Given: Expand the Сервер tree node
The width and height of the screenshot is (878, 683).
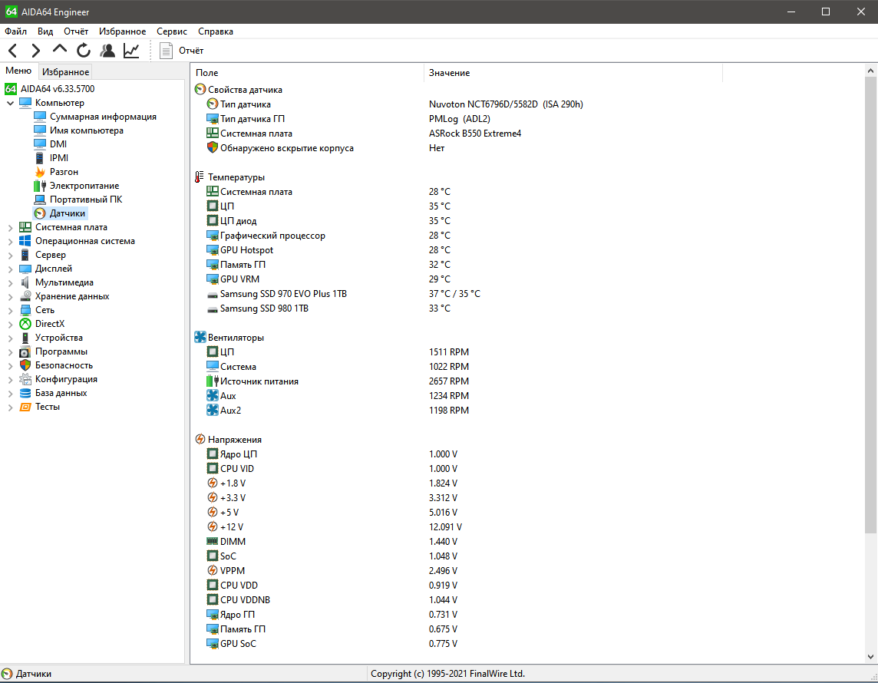Looking at the screenshot, I should (x=10, y=255).
